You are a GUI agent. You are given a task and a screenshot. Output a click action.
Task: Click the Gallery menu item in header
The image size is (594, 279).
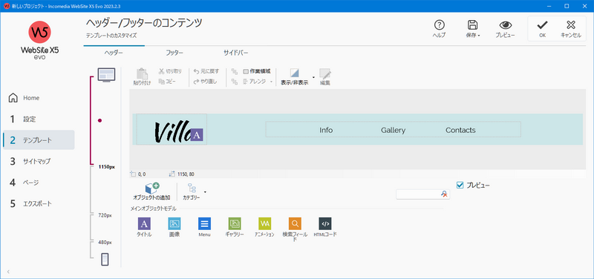coord(393,131)
